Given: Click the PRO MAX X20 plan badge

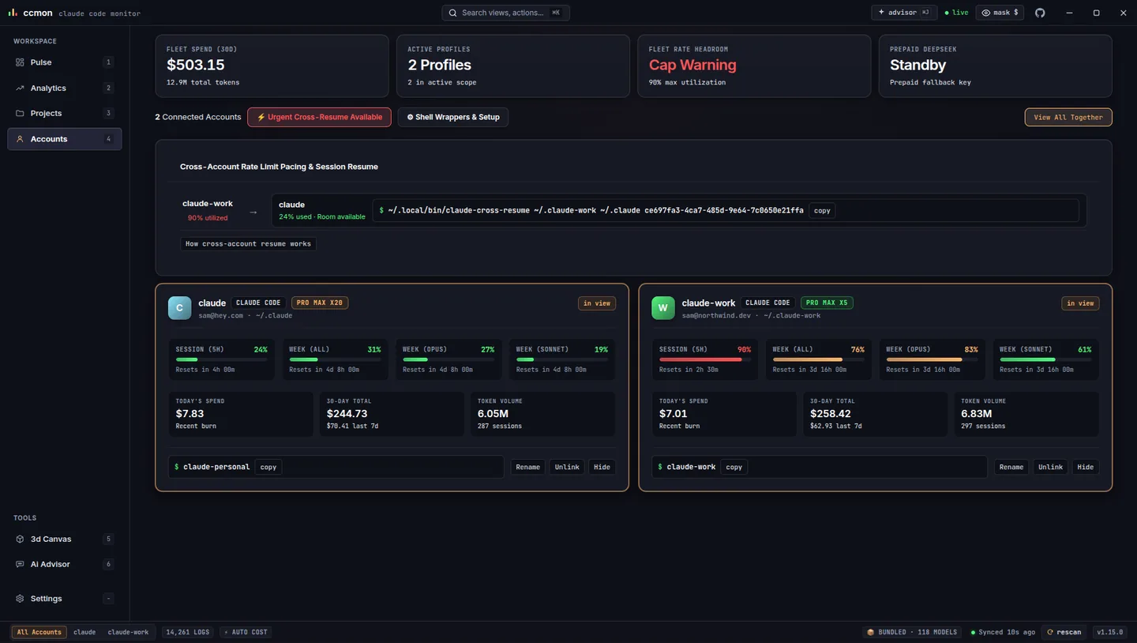Looking at the screenshot, I should [x=320, y=303].
